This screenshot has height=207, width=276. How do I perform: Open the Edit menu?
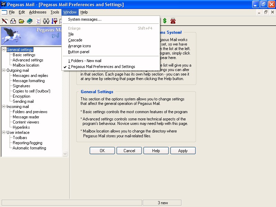(22, 12)
